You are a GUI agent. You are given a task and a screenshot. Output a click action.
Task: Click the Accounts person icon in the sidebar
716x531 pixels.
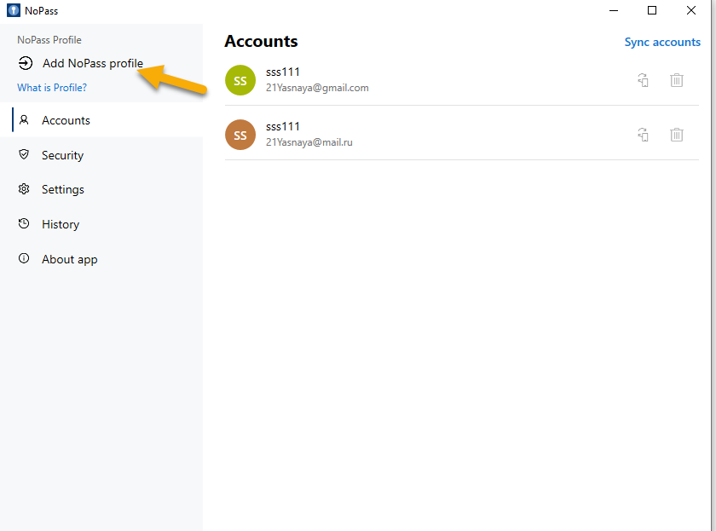click(x=24, y=120)
